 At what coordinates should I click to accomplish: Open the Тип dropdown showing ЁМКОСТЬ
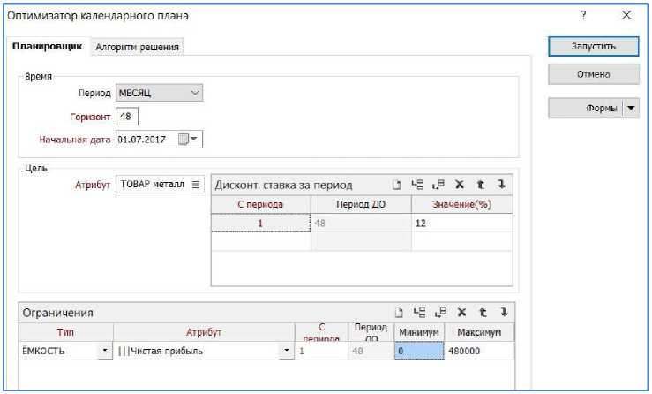tap(106, 351)
